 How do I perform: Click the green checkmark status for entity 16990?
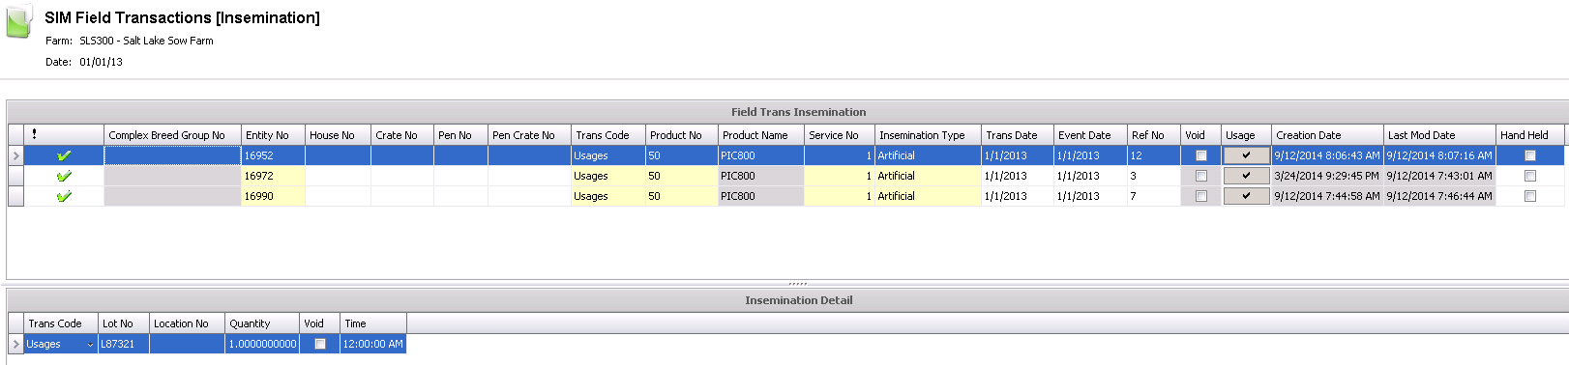[x=64, y=196]
